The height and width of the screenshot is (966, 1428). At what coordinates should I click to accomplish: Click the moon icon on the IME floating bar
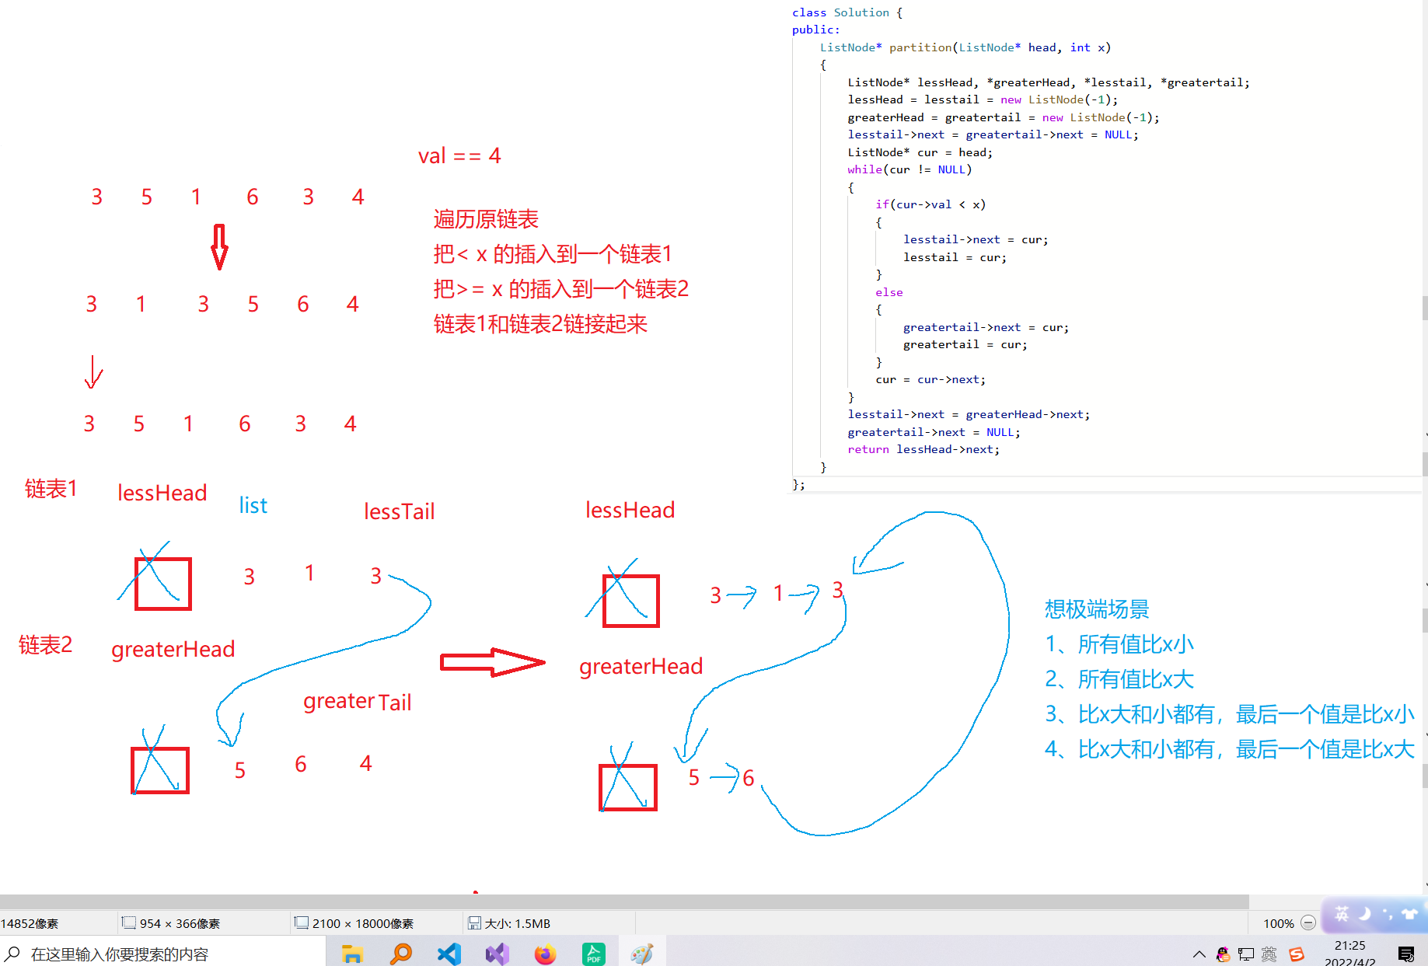point(1365,913)
